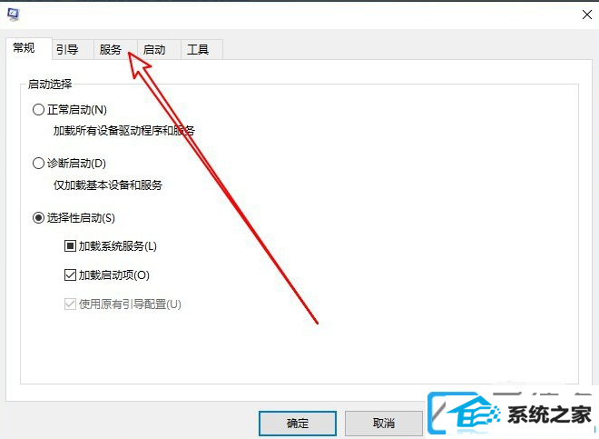Click the 仅加载基本设备和服务 description text
The height and width of the screenshot is (439, 599).
click(108, 185)
